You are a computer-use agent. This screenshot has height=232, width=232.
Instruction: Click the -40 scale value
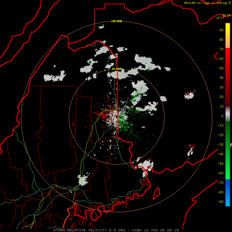(220, 154)
